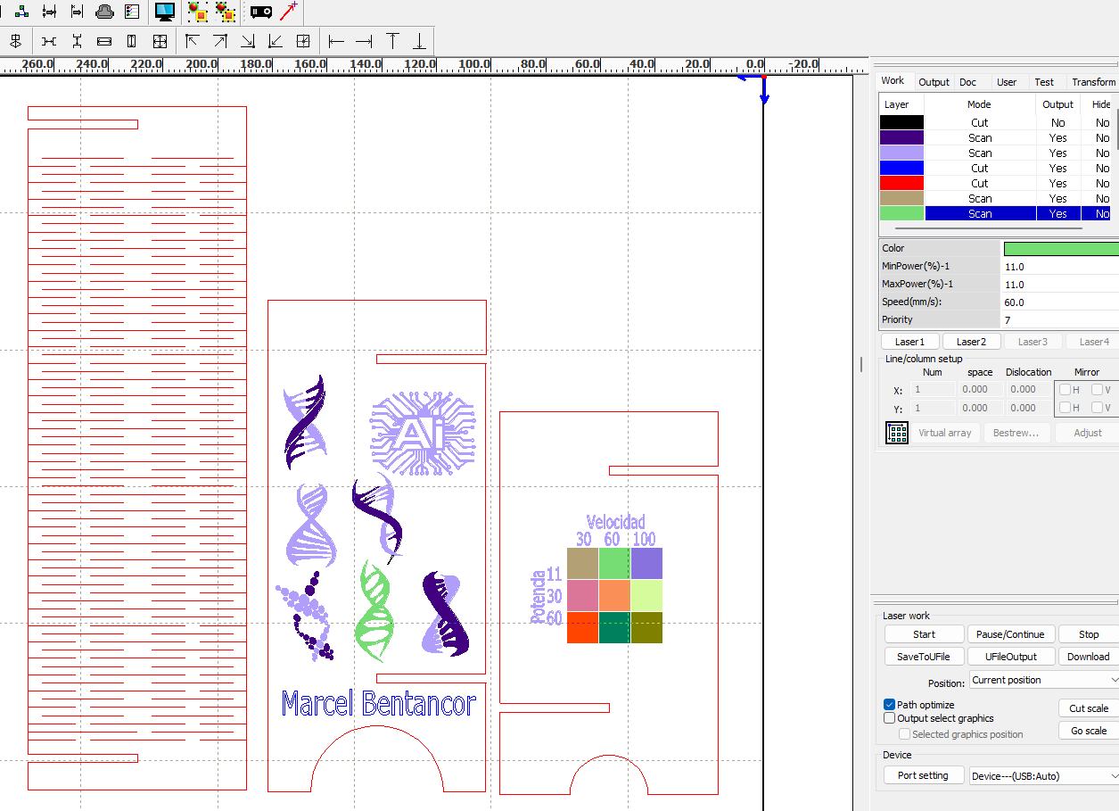This screenshot has width=1119, height=811.
Task: Click the monitor preview icon in toolbar
Action: coord(164,12)
